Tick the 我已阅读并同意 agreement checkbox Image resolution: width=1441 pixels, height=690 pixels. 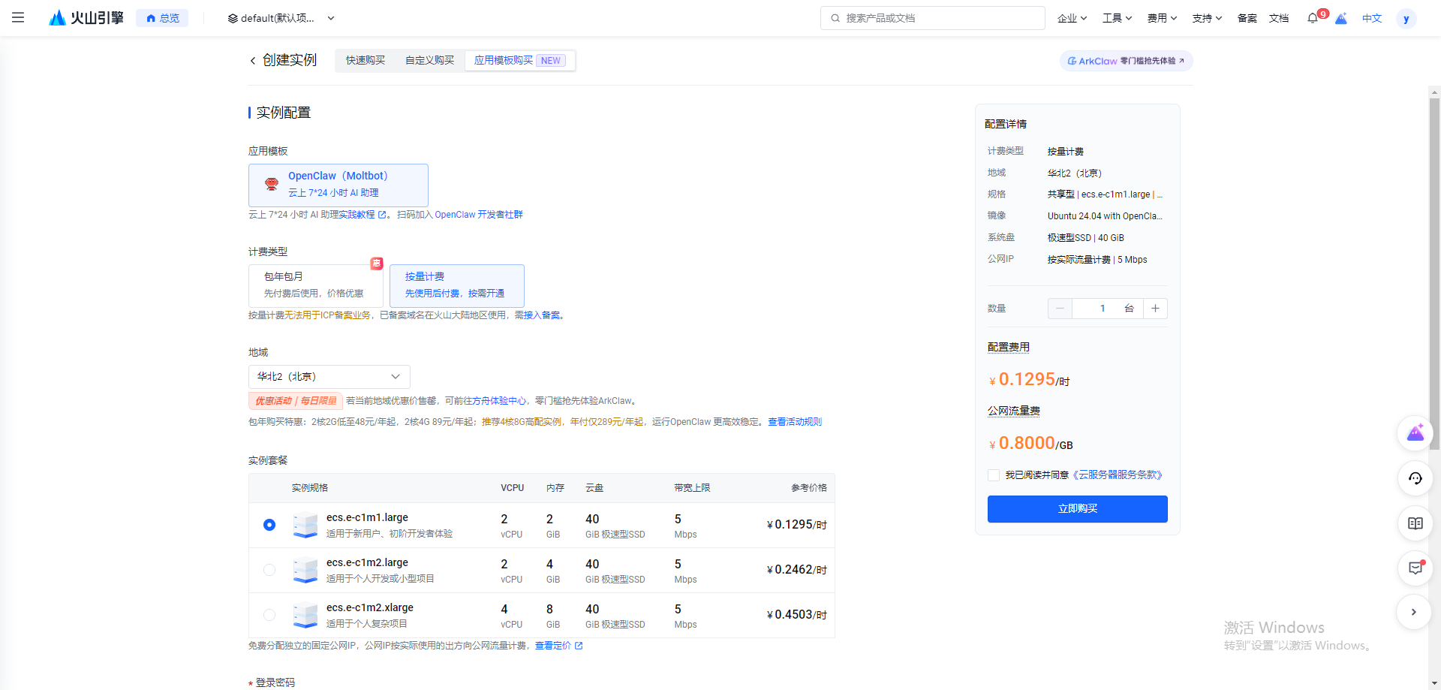coord(994,475)
